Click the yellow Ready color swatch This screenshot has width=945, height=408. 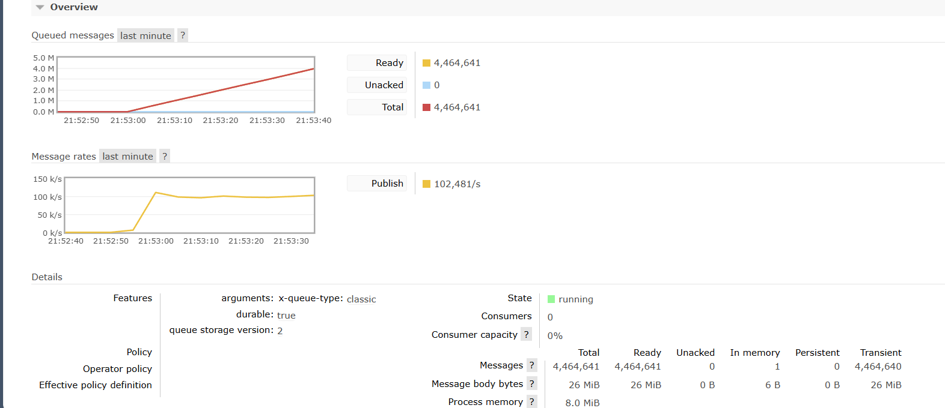pos(426,63)
